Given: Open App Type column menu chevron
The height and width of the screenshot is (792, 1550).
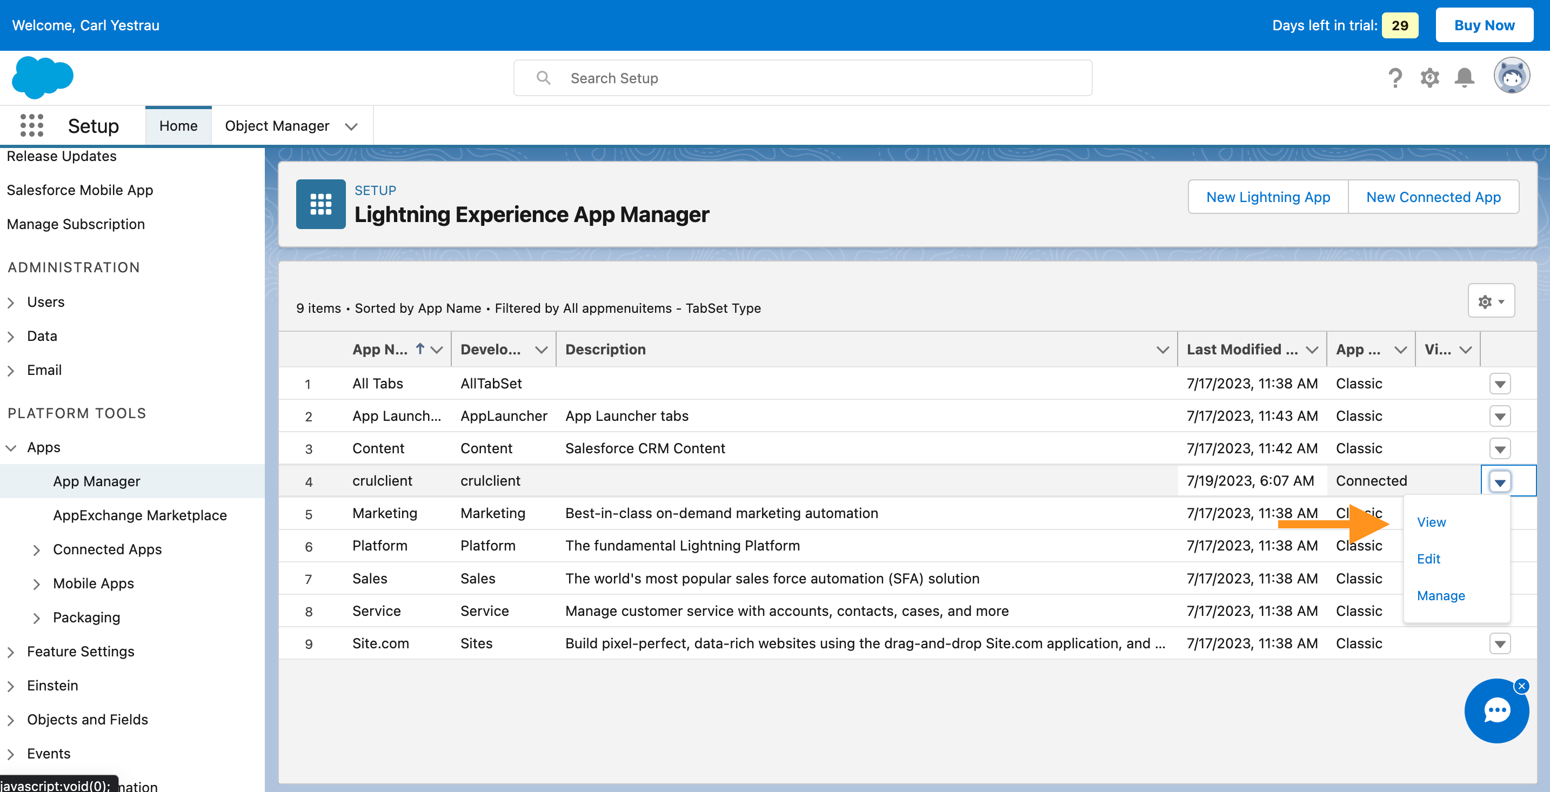Looking at the screenshot, I should [x=1401, y=350].
